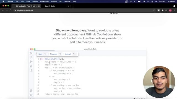Image resolution: width=177 pixels, height=99 pixels.
Task: Bookmark this page with the star
Action: click(x=153, y=10)
